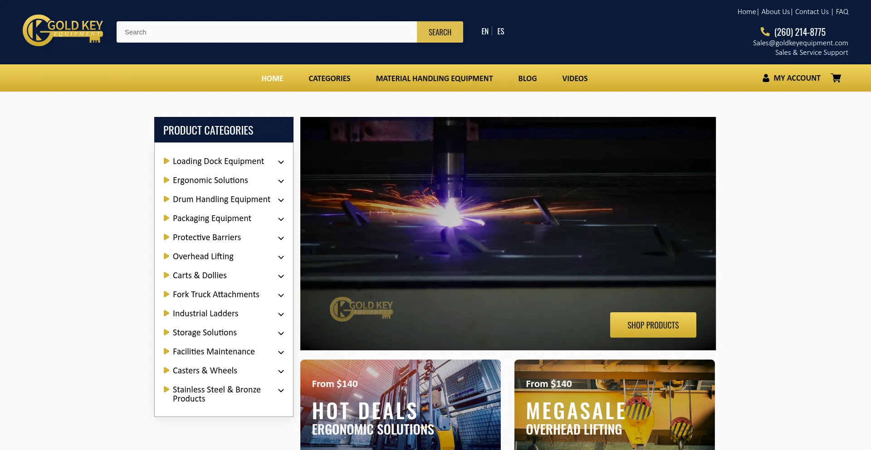Image resolution: width=871 pixels, height=450 pixels.
Task: Click the yellow arrow beside Loading Dock Equipment
Action: click(x=166, y=161)
